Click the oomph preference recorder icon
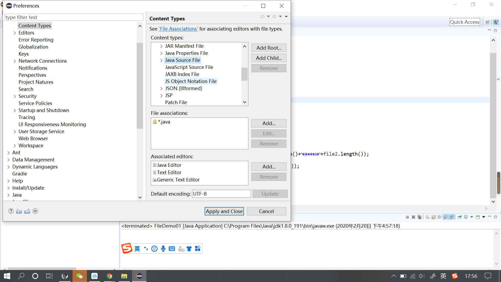This screenshot has height=282, width=501. tap(35, 211)
